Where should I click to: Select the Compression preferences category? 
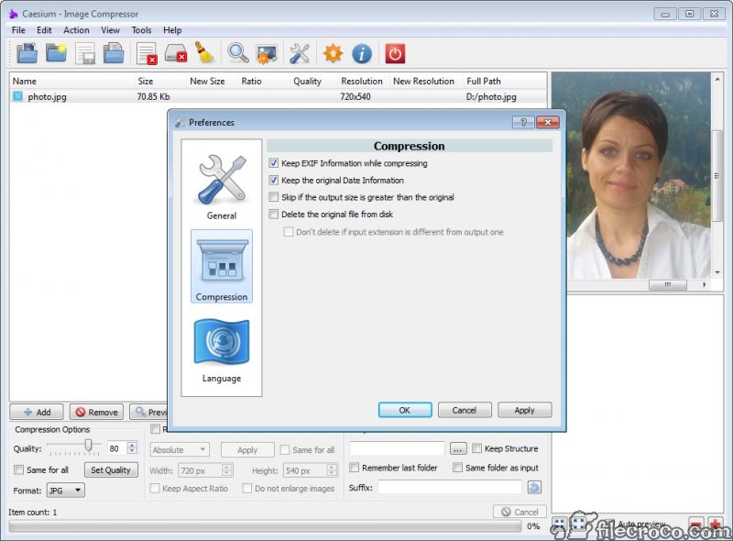[222, 266]
